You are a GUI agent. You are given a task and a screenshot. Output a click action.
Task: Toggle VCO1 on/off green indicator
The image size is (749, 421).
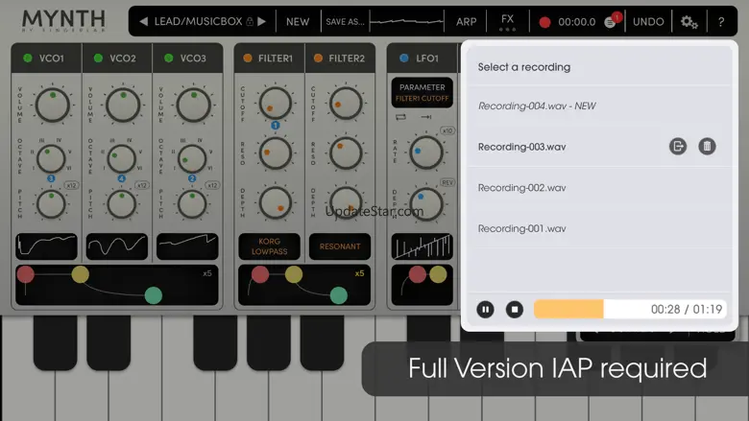[x=28, y=58]
